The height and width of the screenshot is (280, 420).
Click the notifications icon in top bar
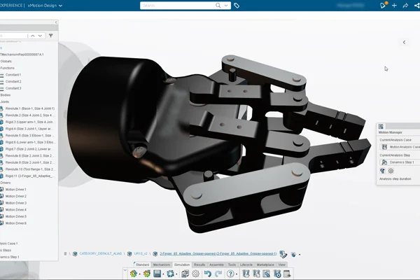point(383,5)
